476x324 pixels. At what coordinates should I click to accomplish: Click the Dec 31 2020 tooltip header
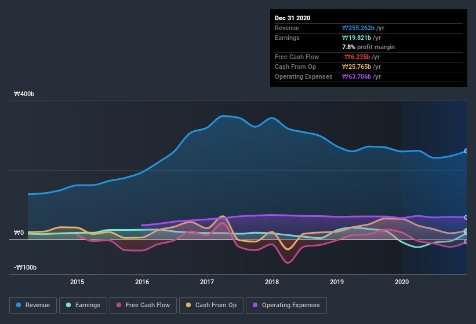(293, 18)
